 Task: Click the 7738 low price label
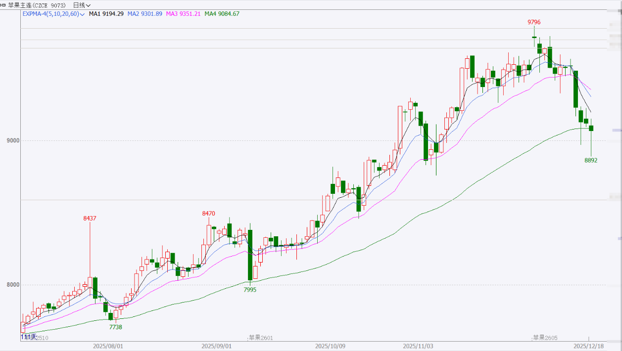point(115,327)
